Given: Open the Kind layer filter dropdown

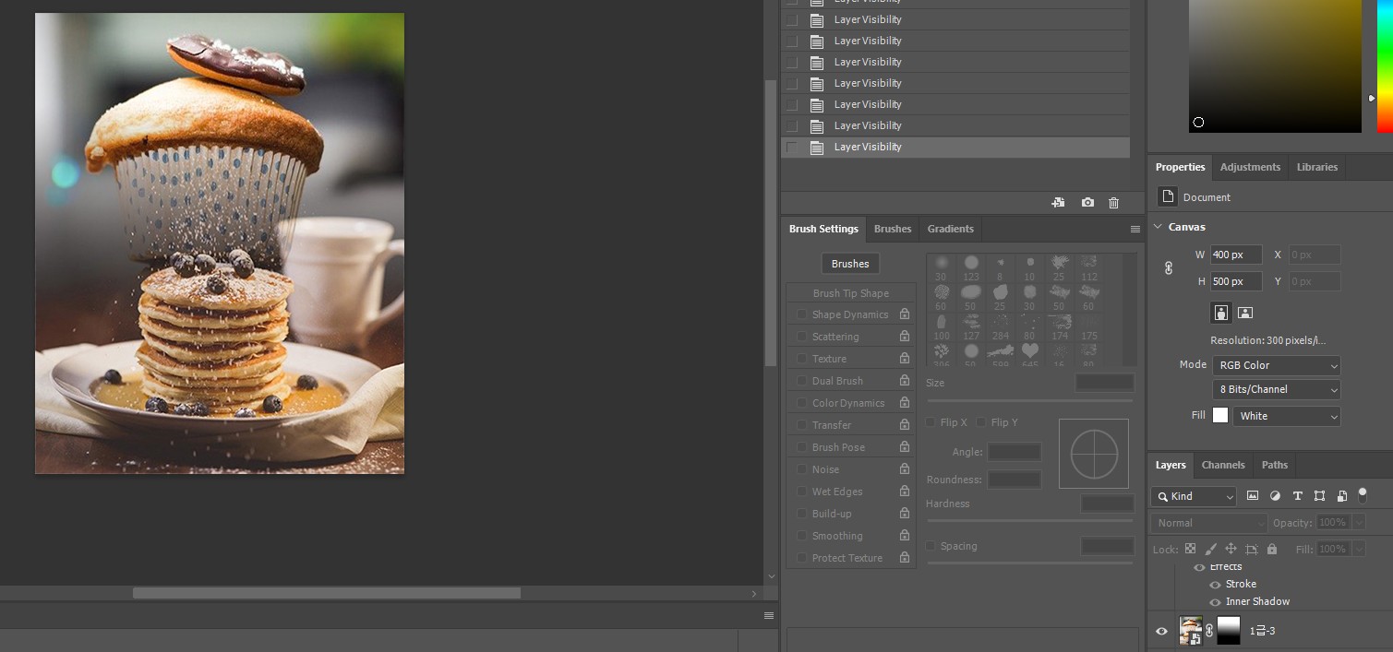Looking at the screenshot, I should 1193,496.
